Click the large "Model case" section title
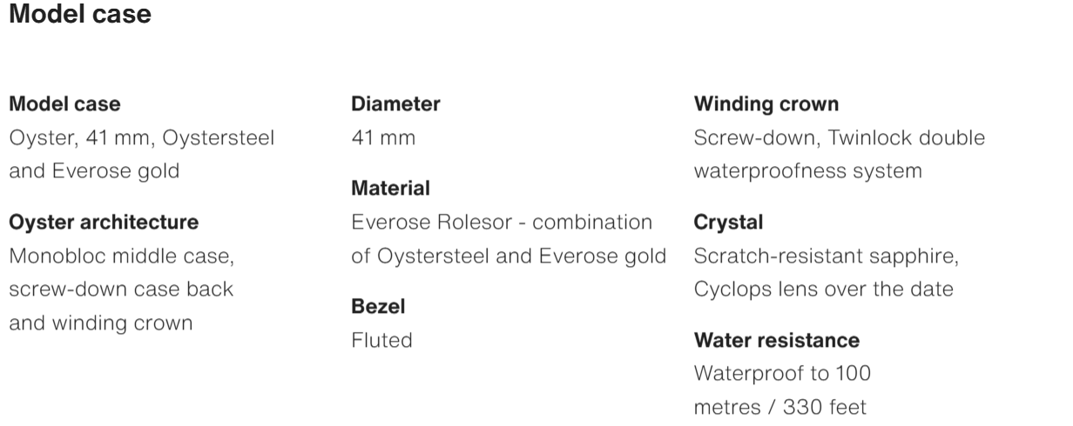The height and width of the screenshot is (426, 1073). coord(79,15)
